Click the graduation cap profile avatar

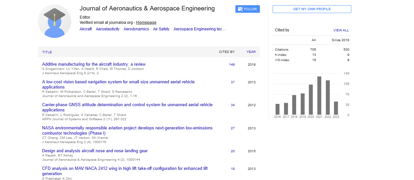pos(55,21)
